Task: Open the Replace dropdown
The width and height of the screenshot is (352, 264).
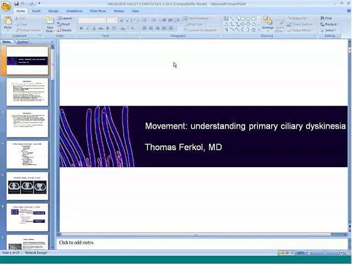Action: 329,24
